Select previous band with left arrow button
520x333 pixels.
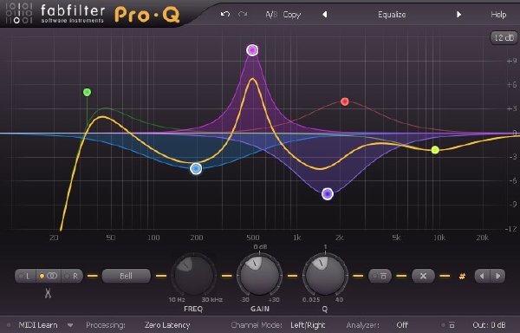pyautogui.click(x=482, y=276)
